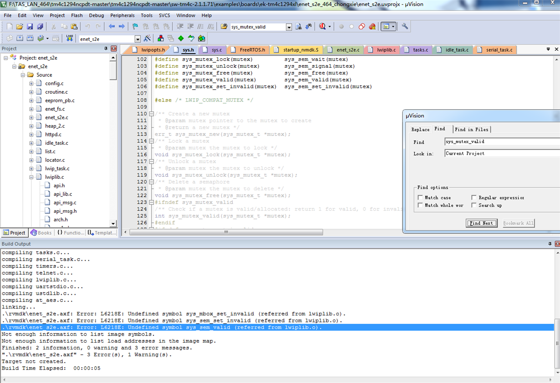This screenshot has width=560, height=383.
Task: Click the Download to flash LOAD icon
Action: (x=69, y=39)
